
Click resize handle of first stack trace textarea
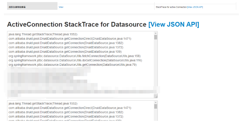(x=156, y=97)
